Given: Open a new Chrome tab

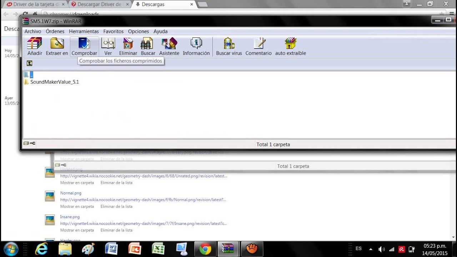Looking at the screenshot, I should tap(202, 4).
